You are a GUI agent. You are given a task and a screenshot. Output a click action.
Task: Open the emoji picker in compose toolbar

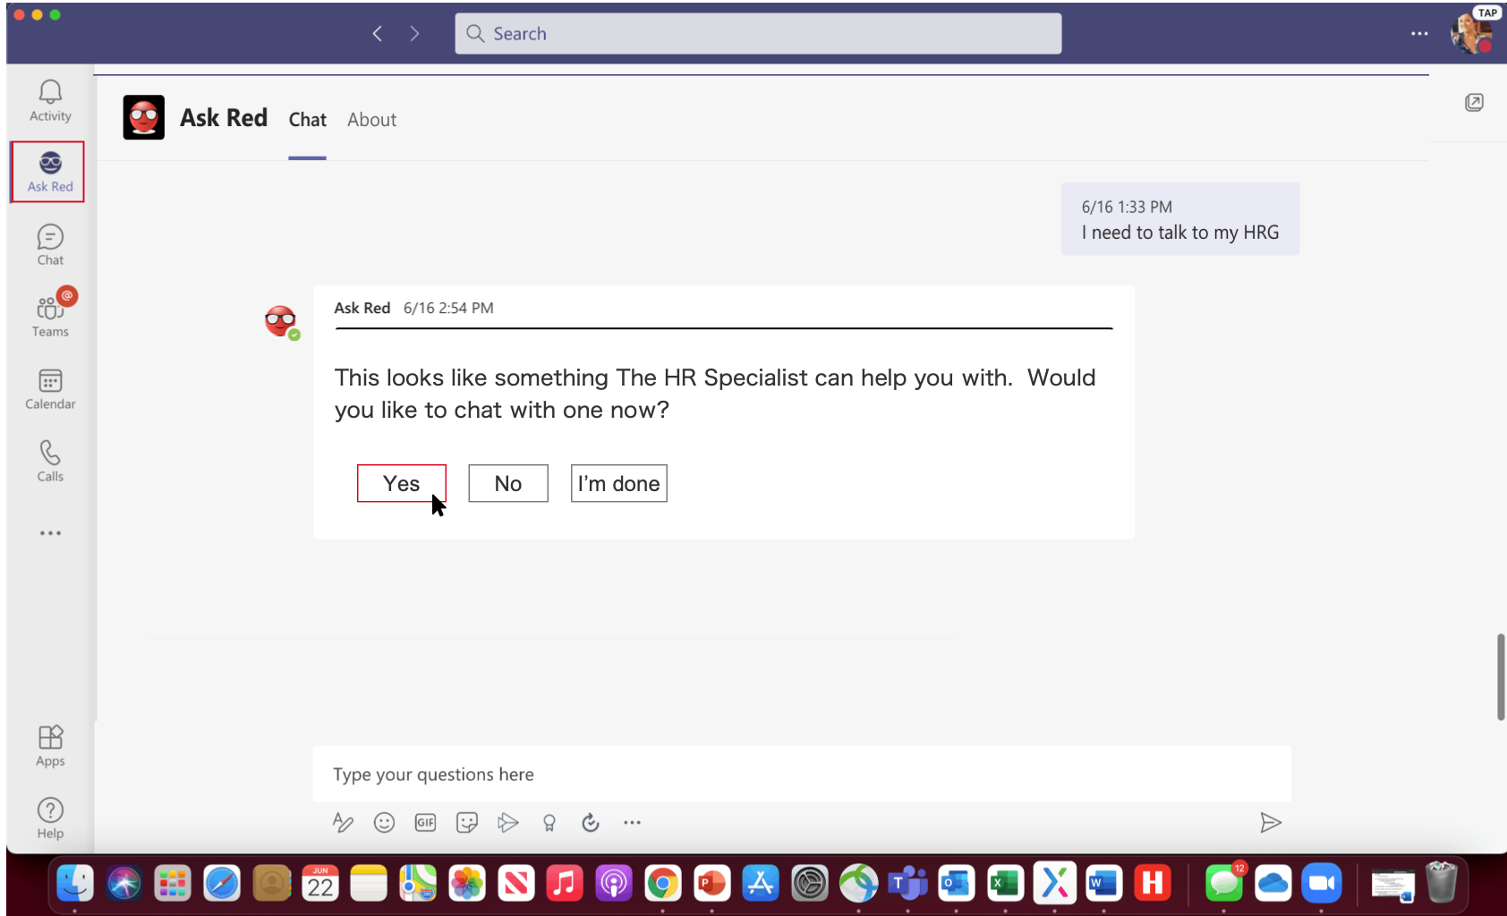point(384,823)
